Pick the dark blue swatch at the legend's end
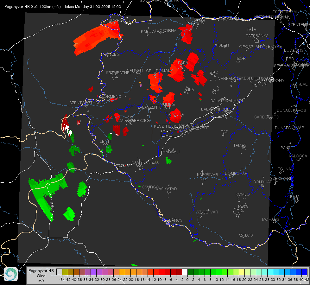Viewport: 310px width, 285px height. (x=305, y=272)
